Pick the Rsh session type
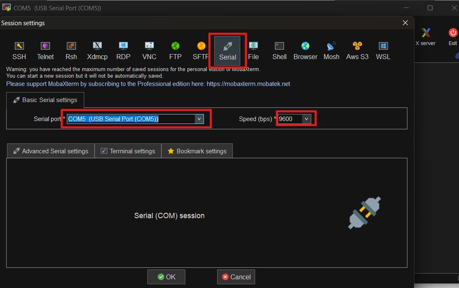This screenshot has height=288, width=459. (x=71, y=51)
